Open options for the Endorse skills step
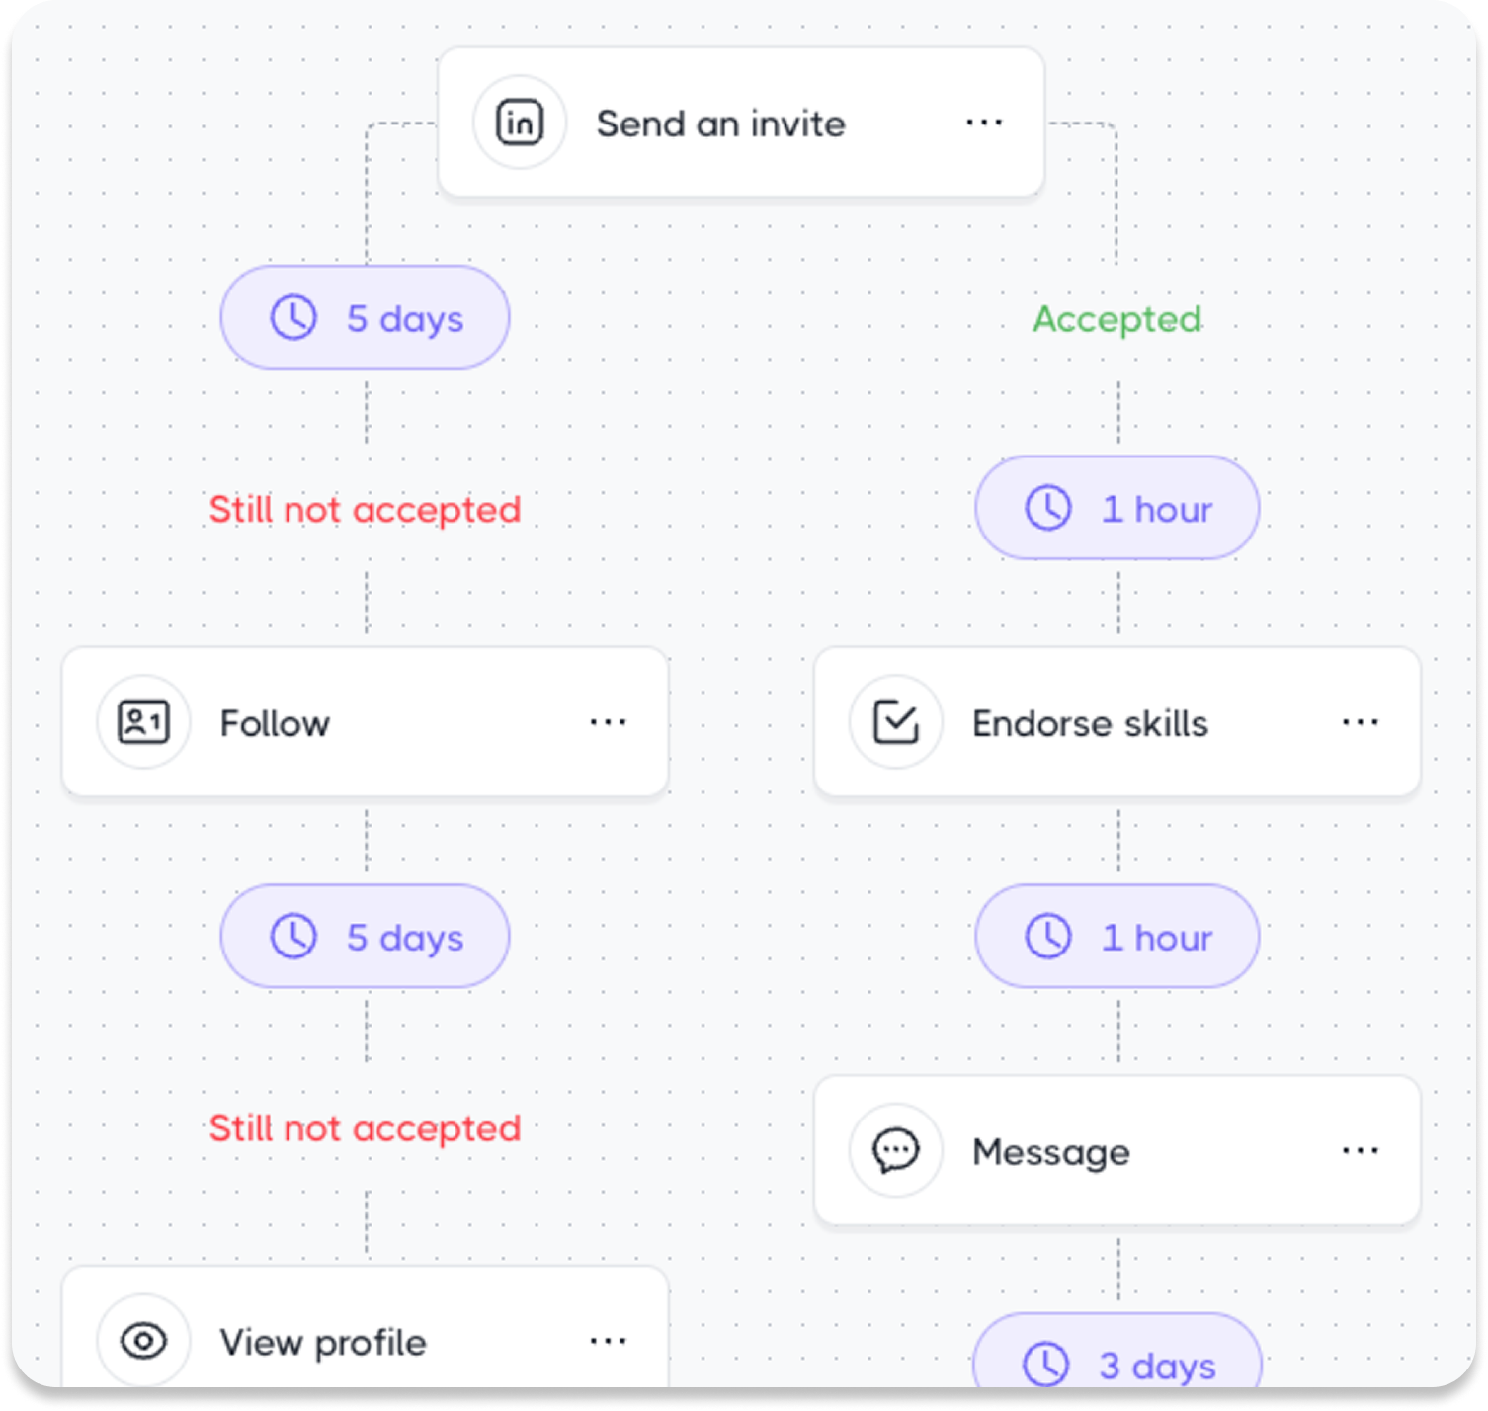 1360,722
